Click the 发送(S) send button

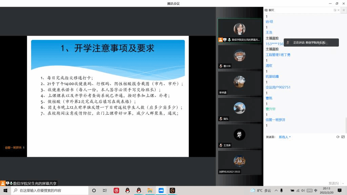pos(333,183)
